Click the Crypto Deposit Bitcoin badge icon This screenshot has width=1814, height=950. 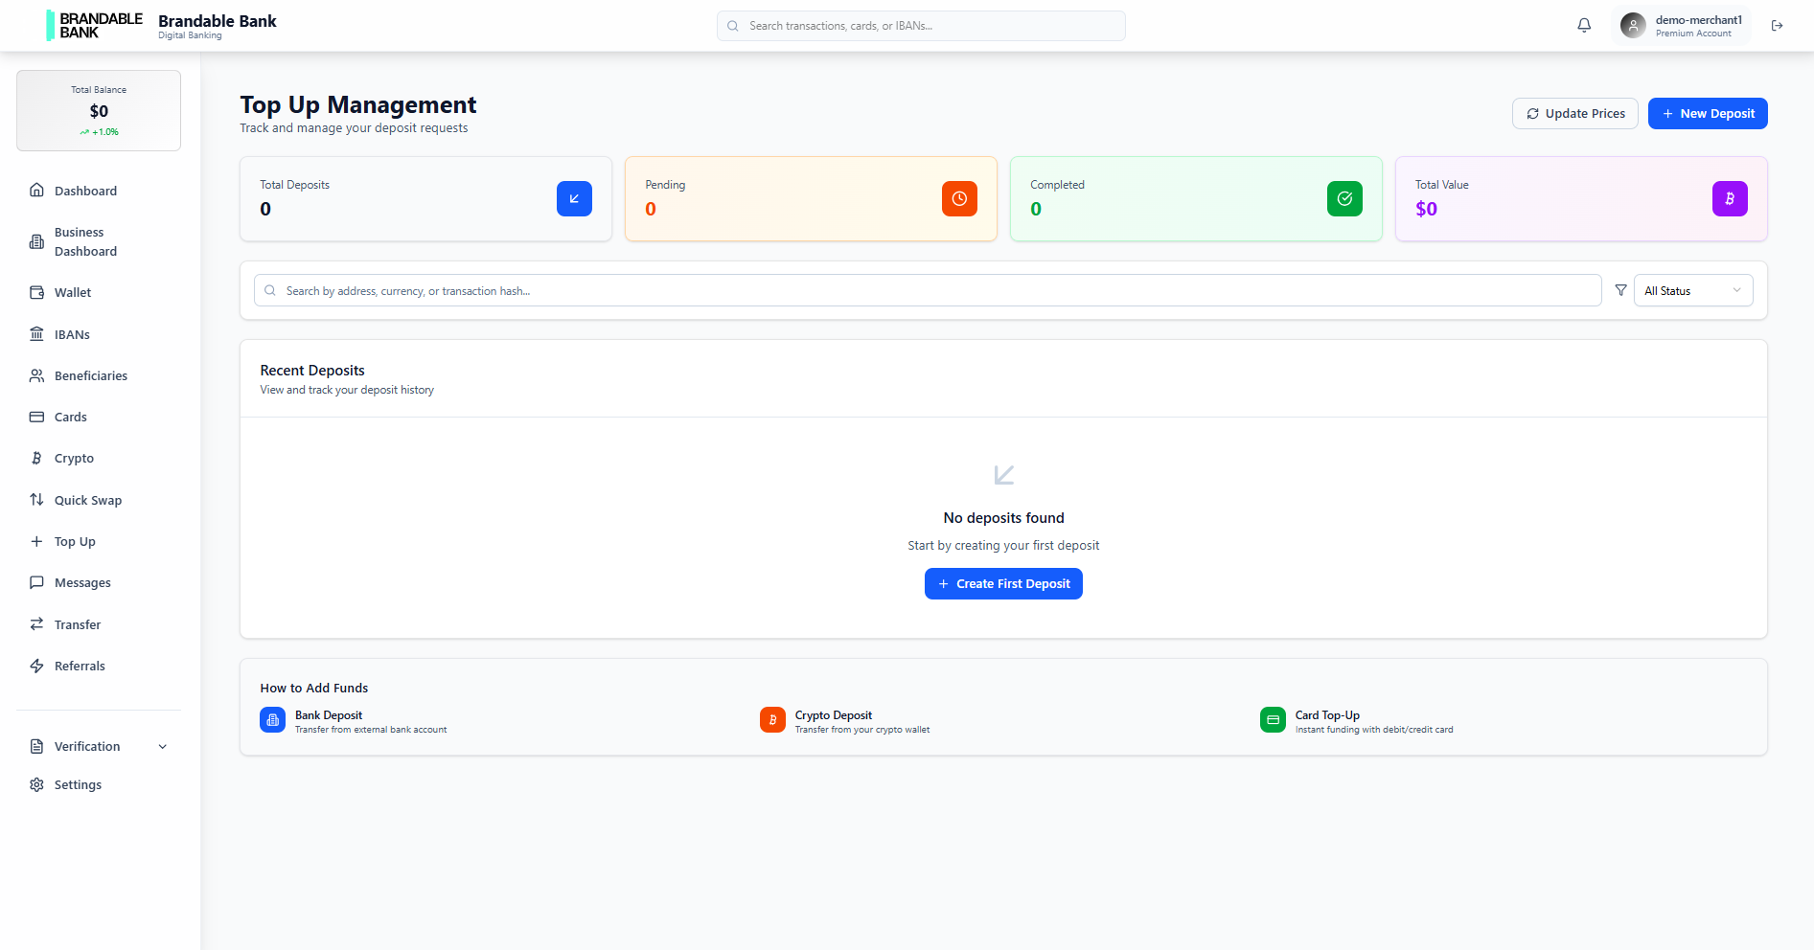point(771,719)
